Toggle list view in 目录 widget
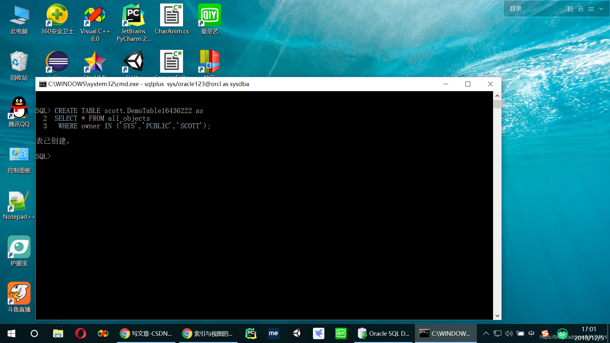Image resolution: width=610 pixels, height=343 pixels. [570, 9]
